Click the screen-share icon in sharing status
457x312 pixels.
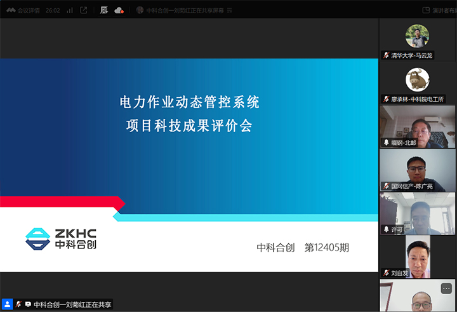click(28, 304)
